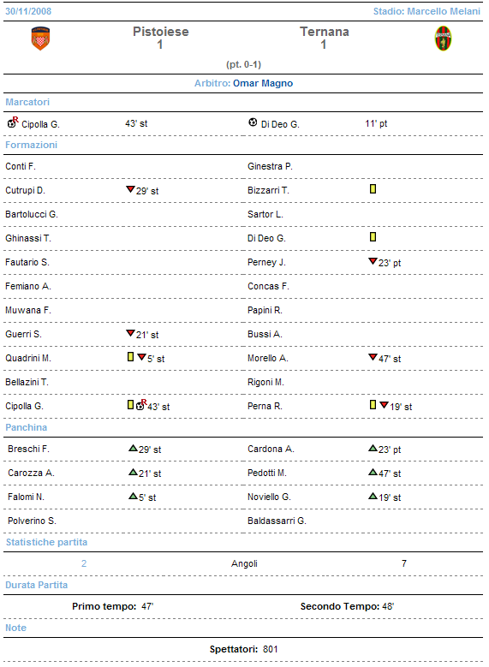Click the green substitution arrow for Breschi F.
The height and width of the screenshot is (667, 489).
(134, 448)
